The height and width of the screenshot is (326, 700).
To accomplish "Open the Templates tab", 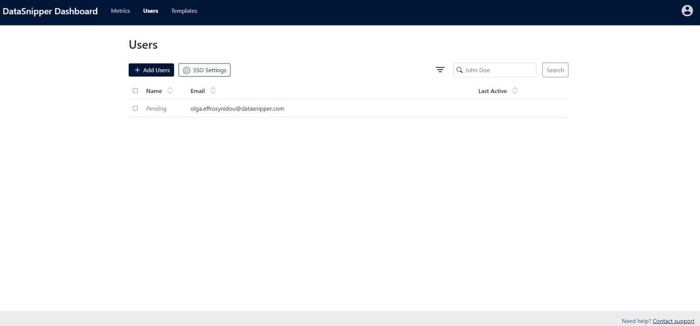I will coord(184,11).
